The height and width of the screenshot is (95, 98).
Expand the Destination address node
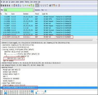coord(2,45)
